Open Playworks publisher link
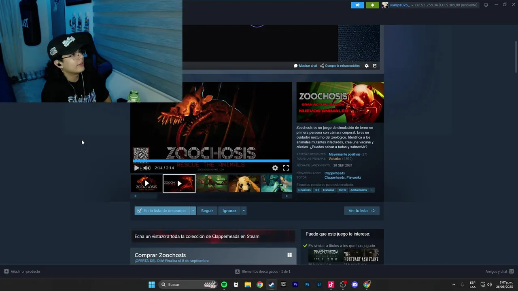 pyautogui.click(x=354, y=177)
